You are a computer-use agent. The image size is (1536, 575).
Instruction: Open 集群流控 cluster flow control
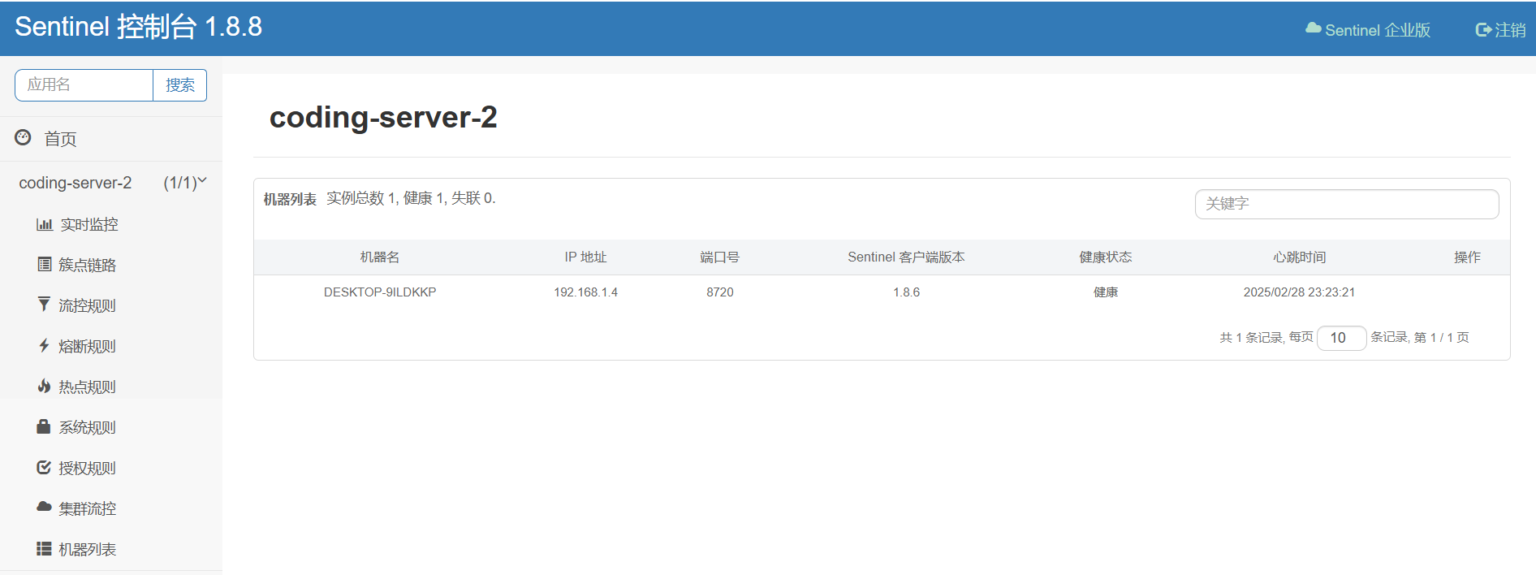pos(87,508)
